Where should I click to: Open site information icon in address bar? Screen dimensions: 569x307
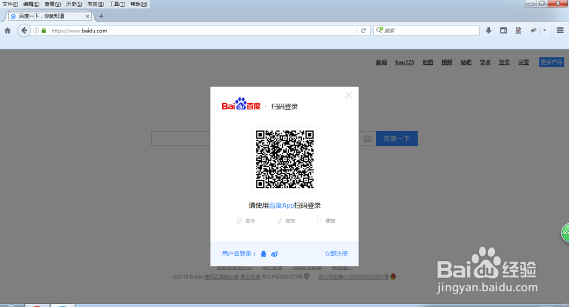click(36, 31)
